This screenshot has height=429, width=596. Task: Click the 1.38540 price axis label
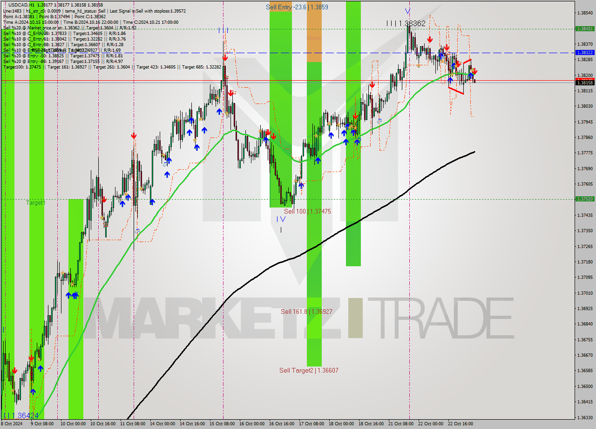point(584,13)
